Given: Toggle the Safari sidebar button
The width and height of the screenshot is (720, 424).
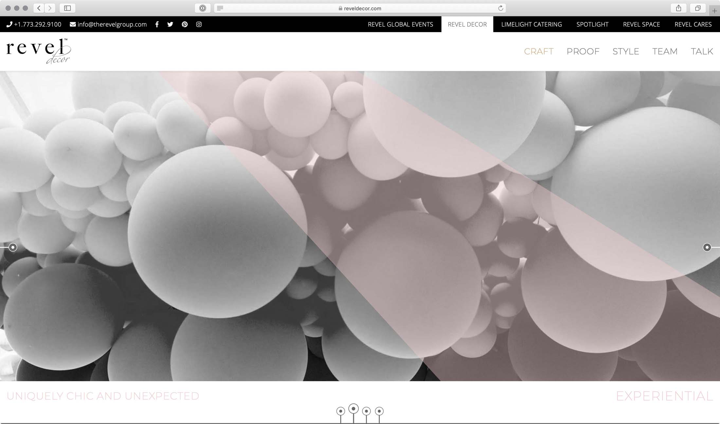Looking at the screenshot, I should click(x=67, y=8).
